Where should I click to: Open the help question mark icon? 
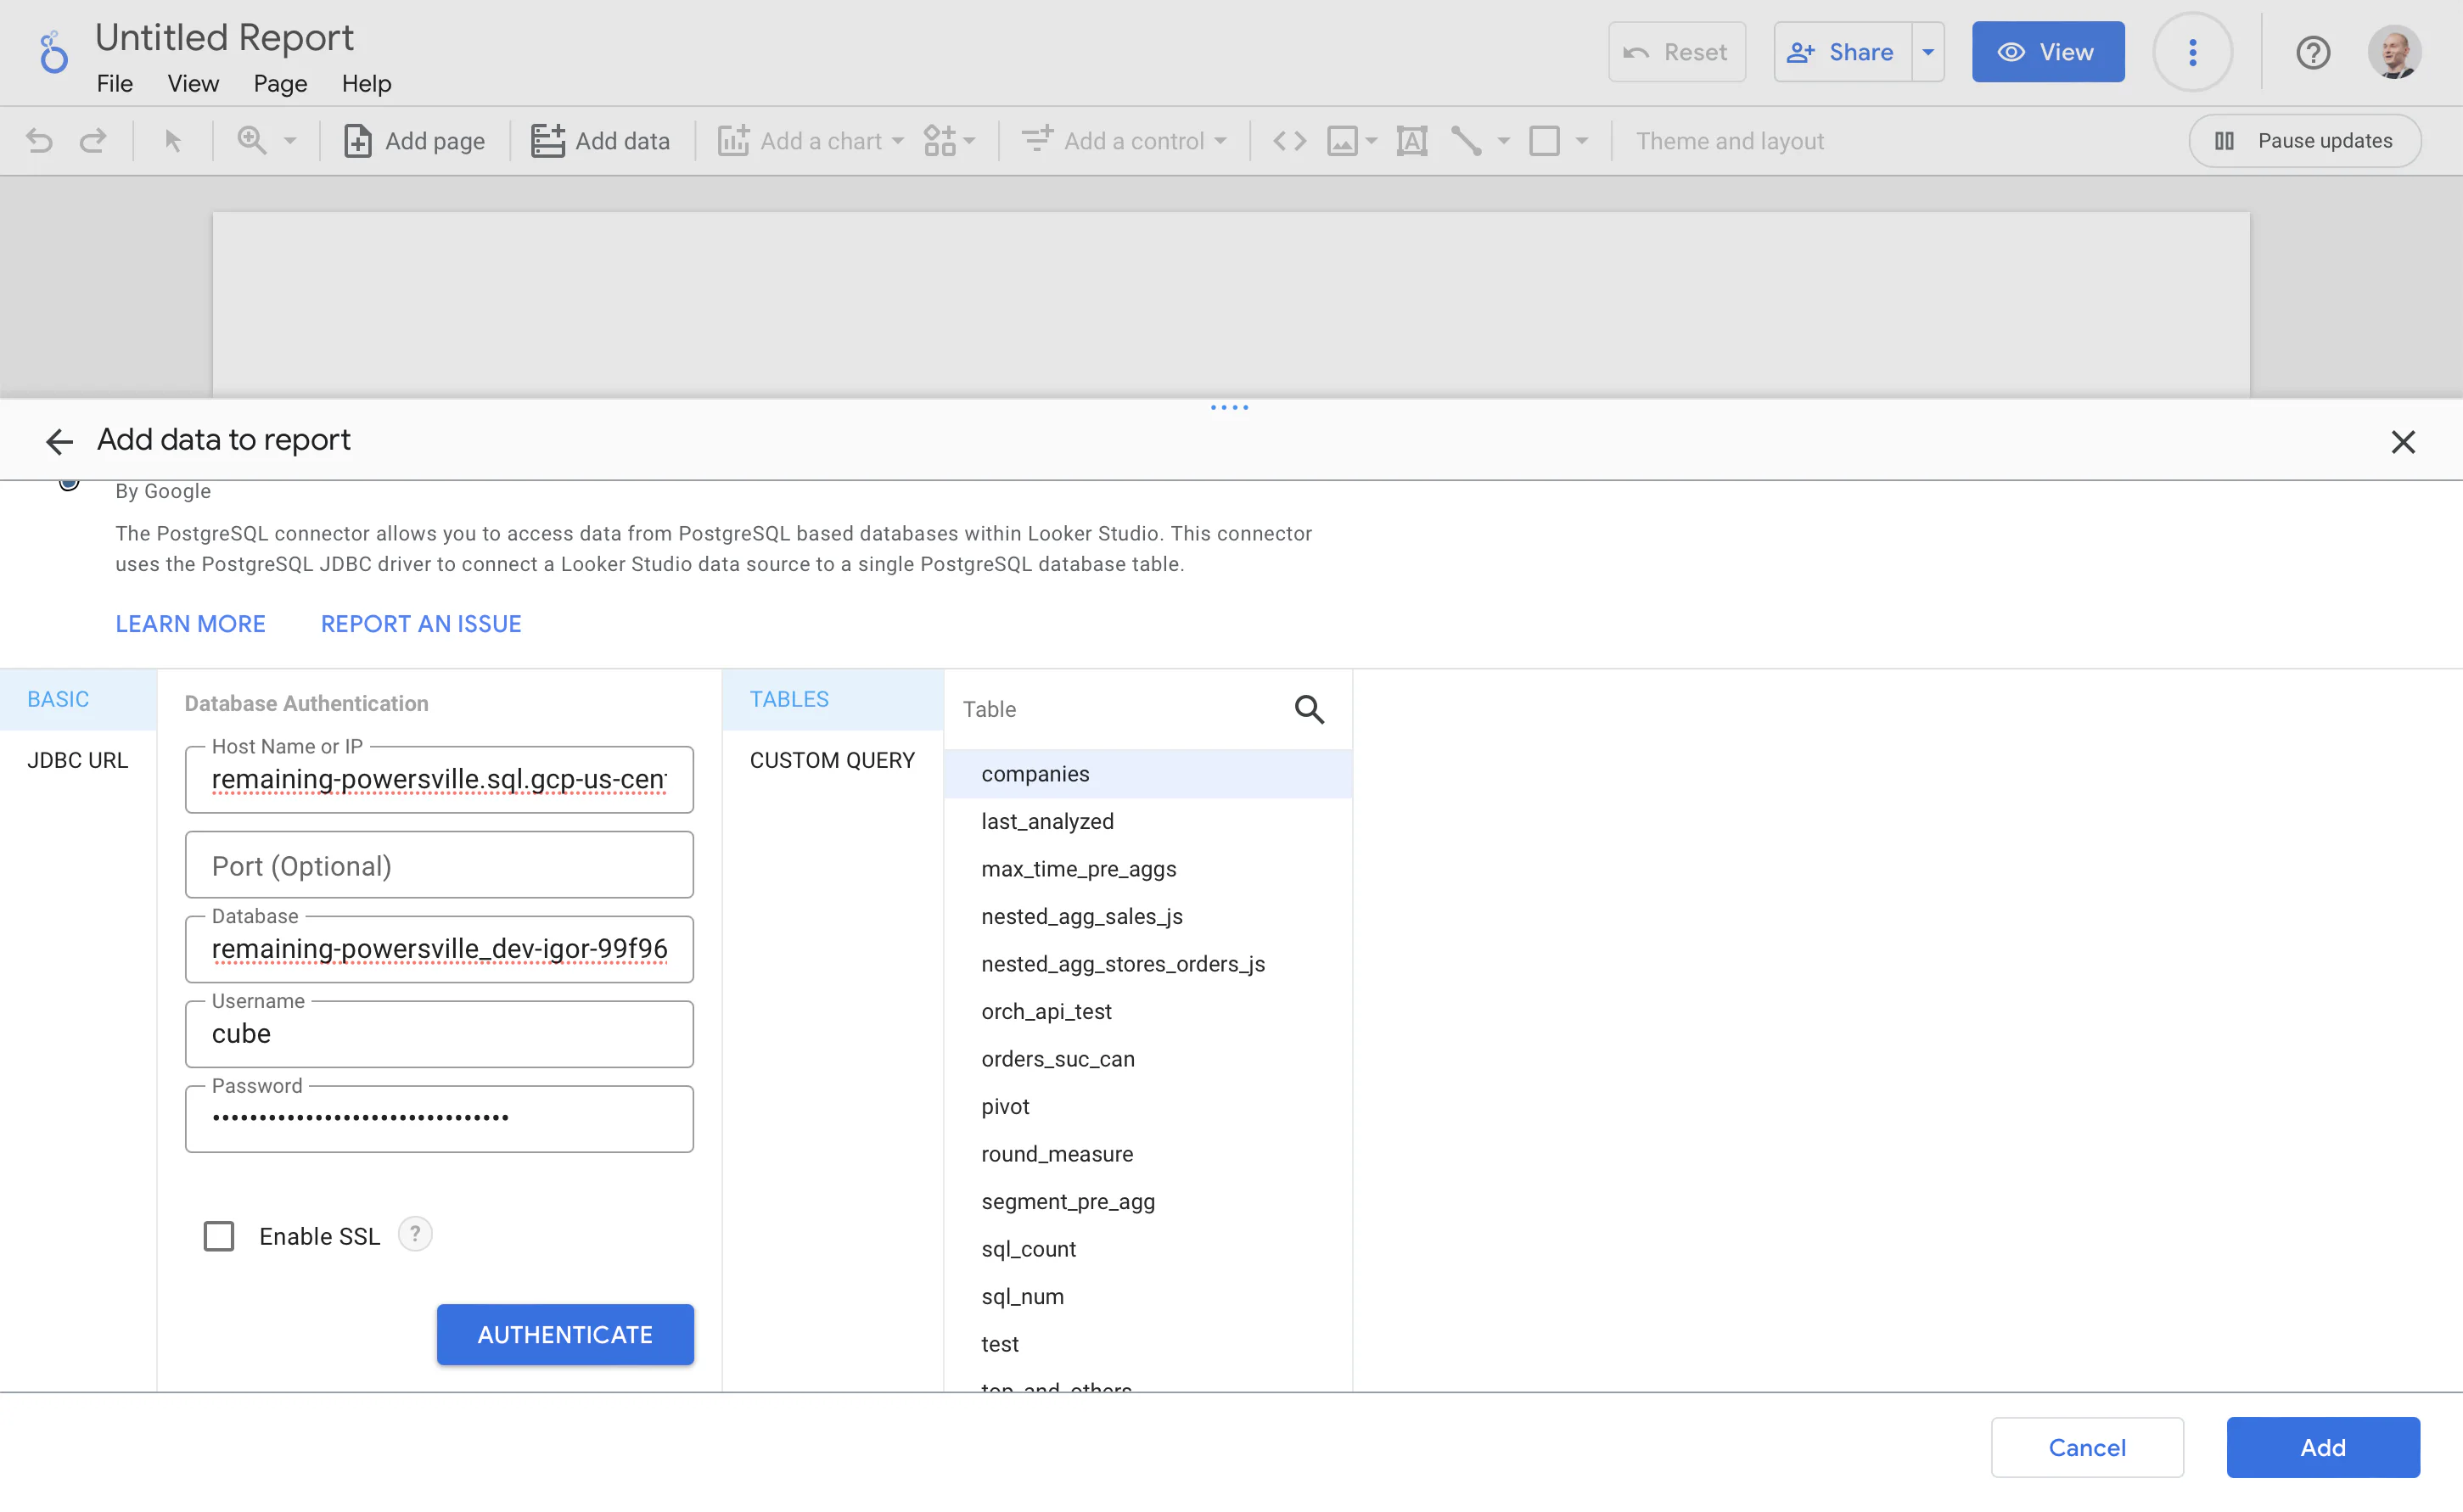[2312, 52]
